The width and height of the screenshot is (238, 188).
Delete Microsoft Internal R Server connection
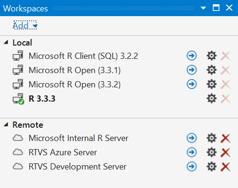pyautogui.click(x=226, y=138)
